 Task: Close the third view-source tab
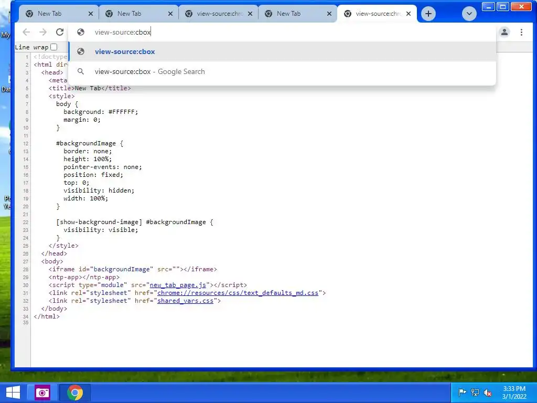(250, 14)
